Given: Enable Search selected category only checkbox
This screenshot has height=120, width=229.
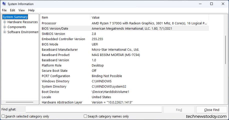Looking at the screenshot, I should pos(3,116).
